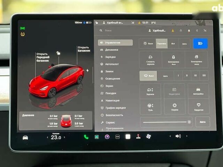Tap the Авто brightness button
This screenshot has width=223, height=167.
click(x=202, y=122)
